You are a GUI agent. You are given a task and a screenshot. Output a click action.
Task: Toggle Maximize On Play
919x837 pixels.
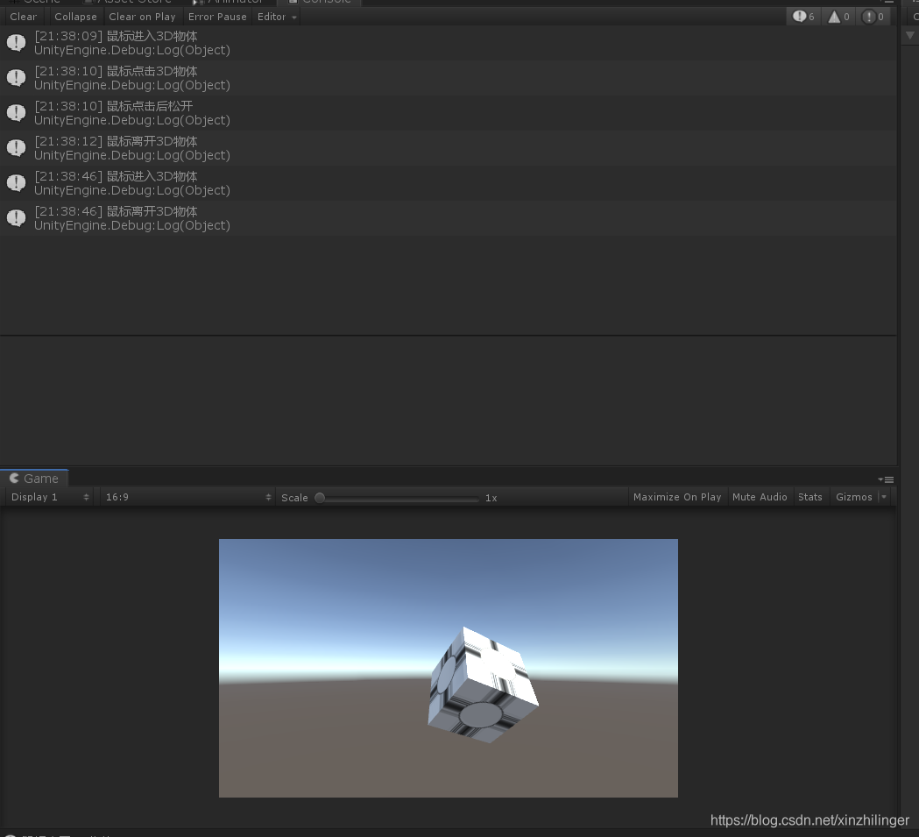tap(677, 497)
